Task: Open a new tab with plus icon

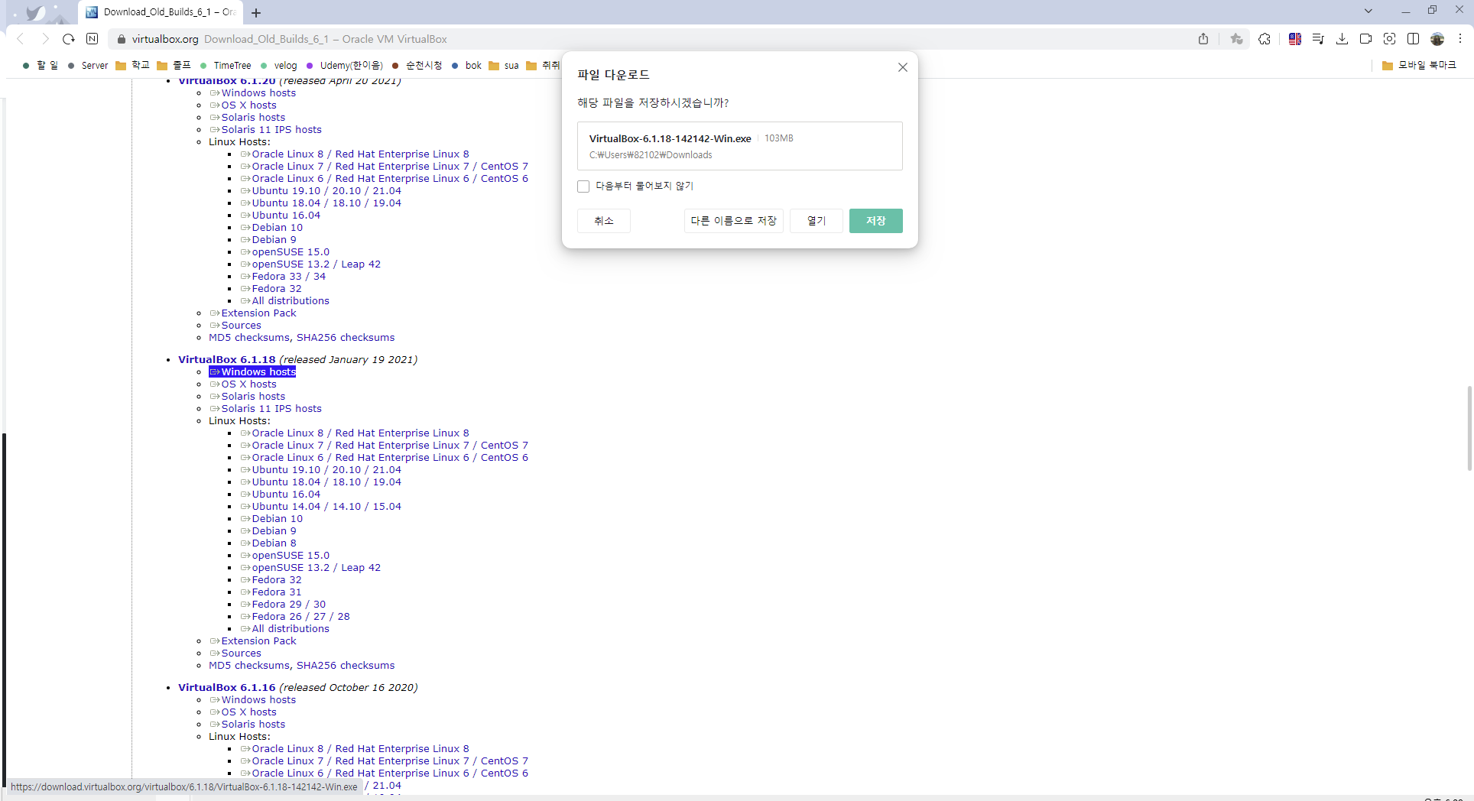Action: (256, 13)
